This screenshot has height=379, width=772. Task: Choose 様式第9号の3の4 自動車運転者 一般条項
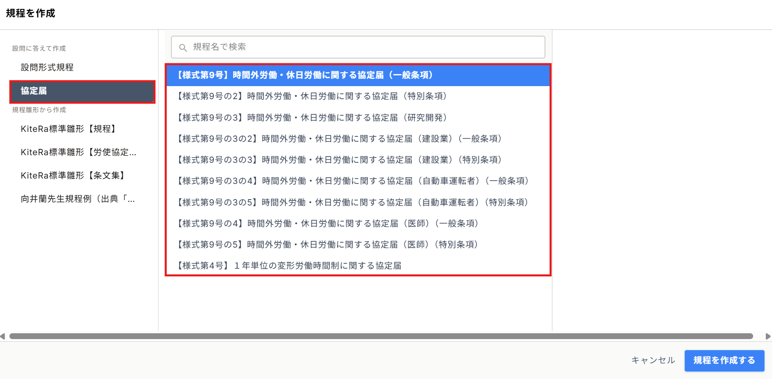click(x=358, y=181)
